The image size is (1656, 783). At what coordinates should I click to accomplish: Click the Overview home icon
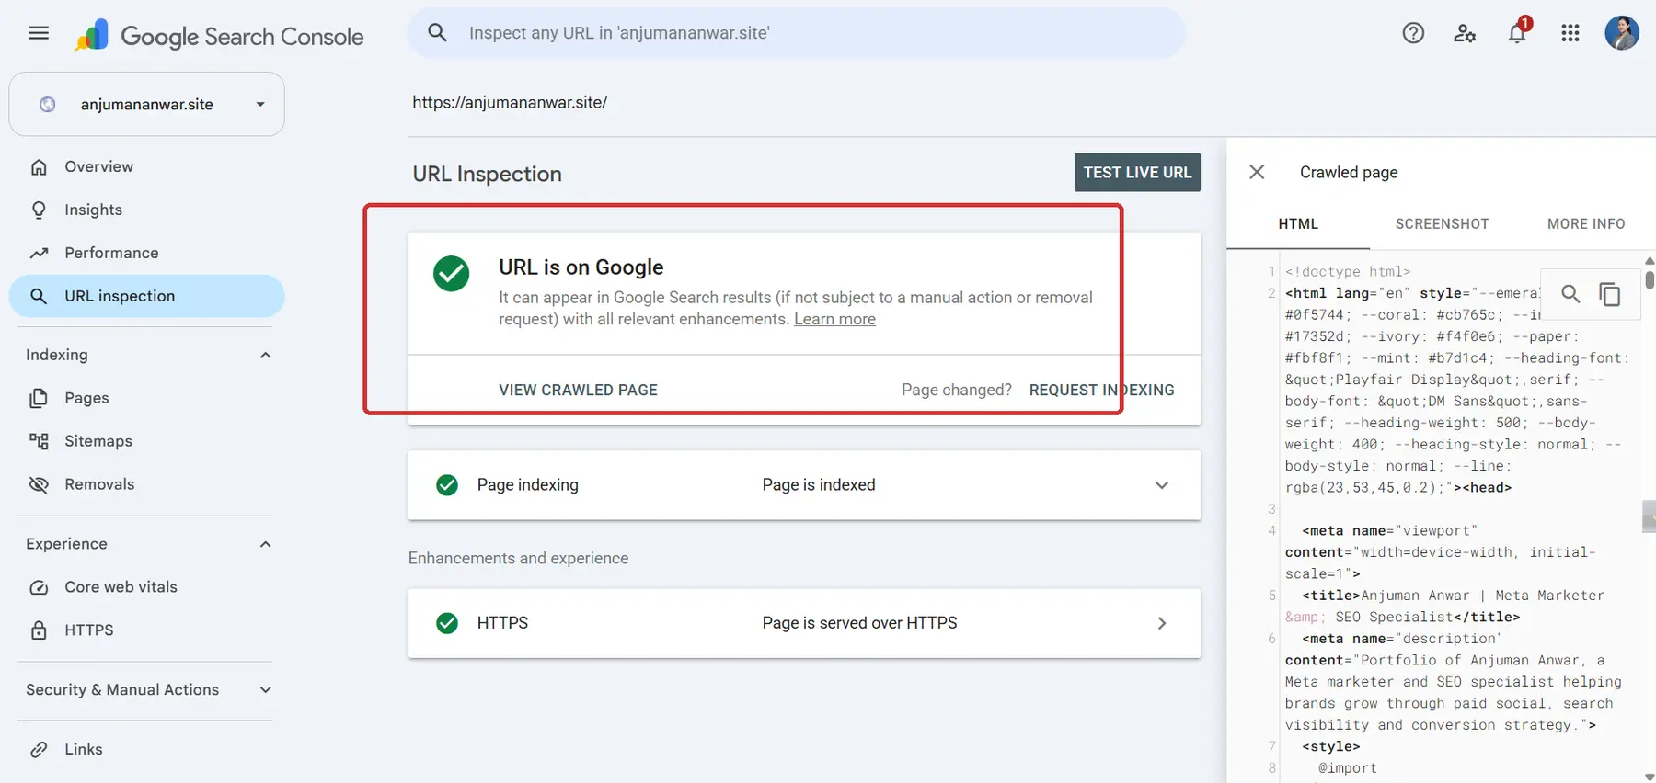coord(39,166)
